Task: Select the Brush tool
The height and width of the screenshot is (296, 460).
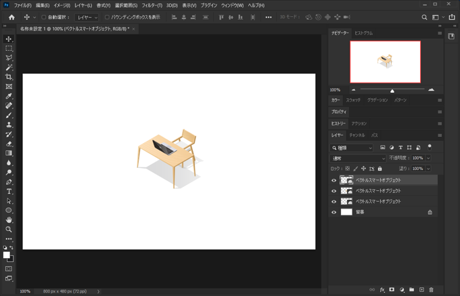Action: click(x=9, y=115)
